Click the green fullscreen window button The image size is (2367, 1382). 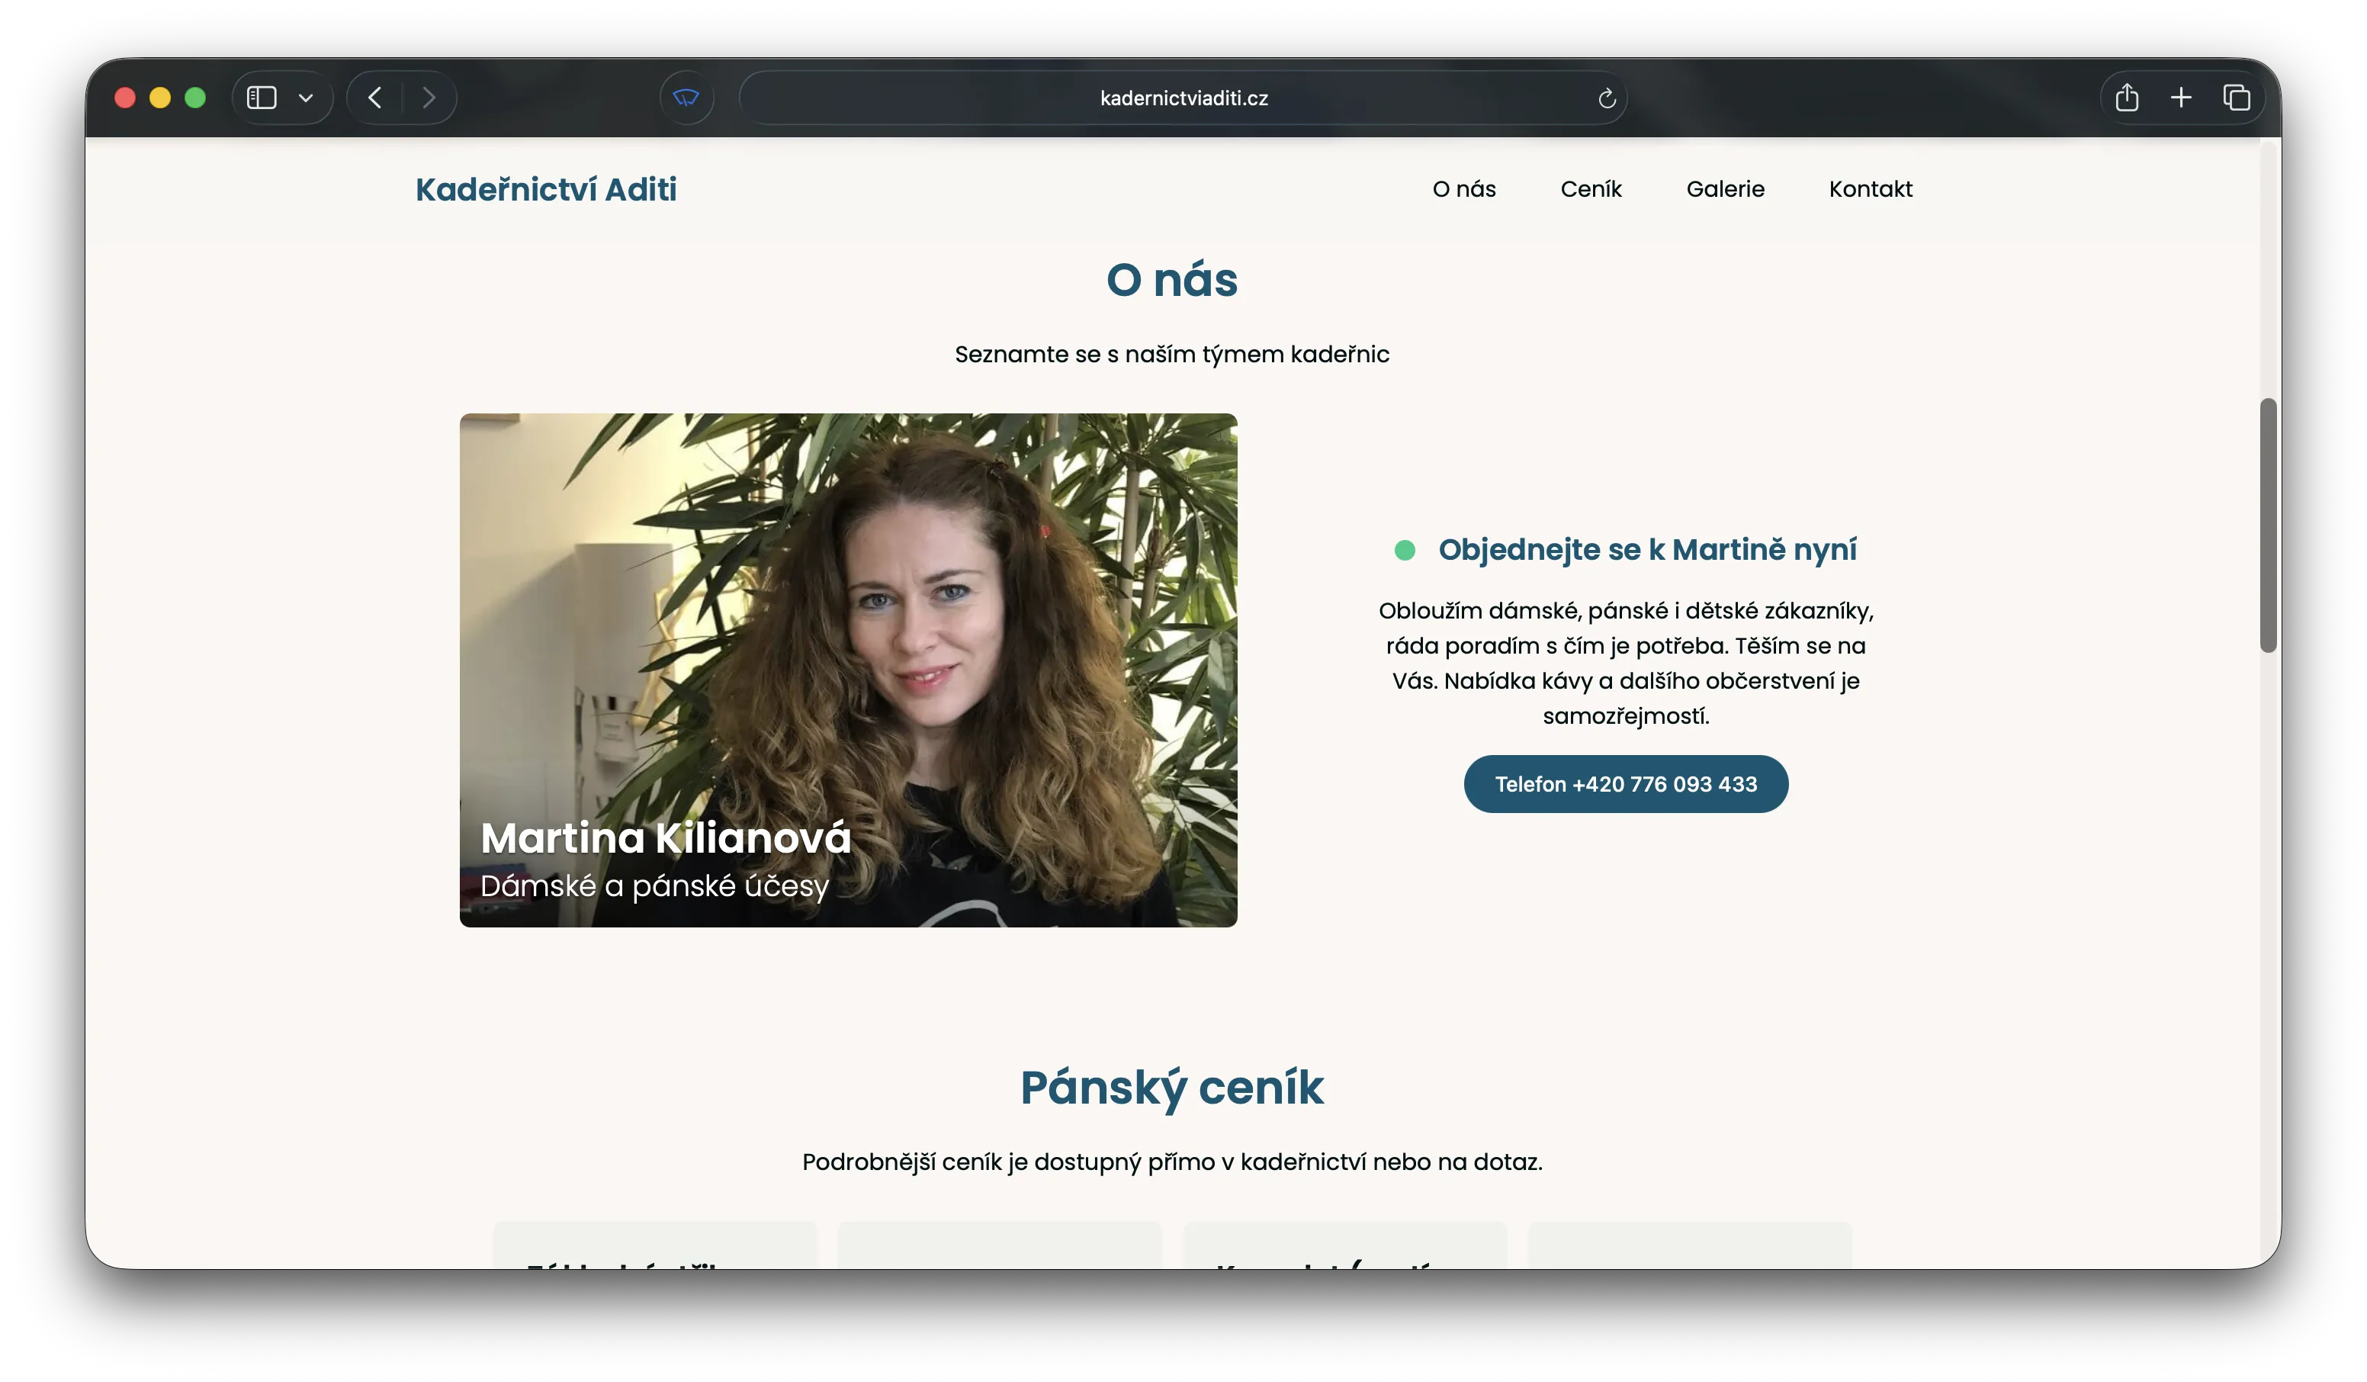coord(195,98)
